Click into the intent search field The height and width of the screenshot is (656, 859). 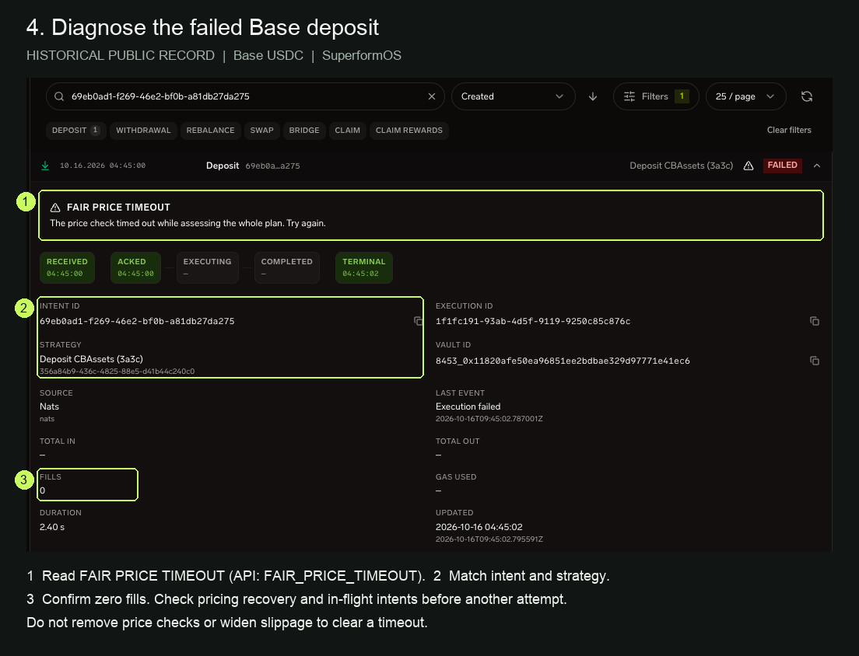click(247, 96)
